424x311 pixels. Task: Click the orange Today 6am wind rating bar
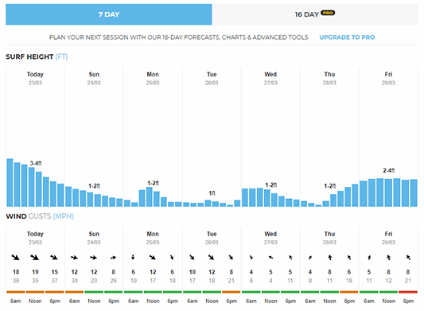click(x=16, y=292)
